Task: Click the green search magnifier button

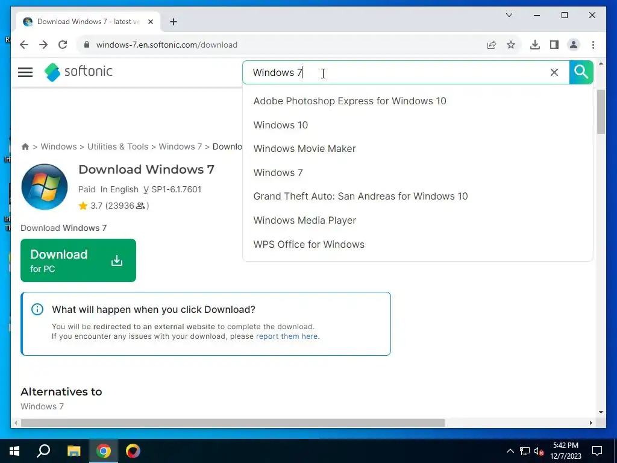Action: click(581, 72)
